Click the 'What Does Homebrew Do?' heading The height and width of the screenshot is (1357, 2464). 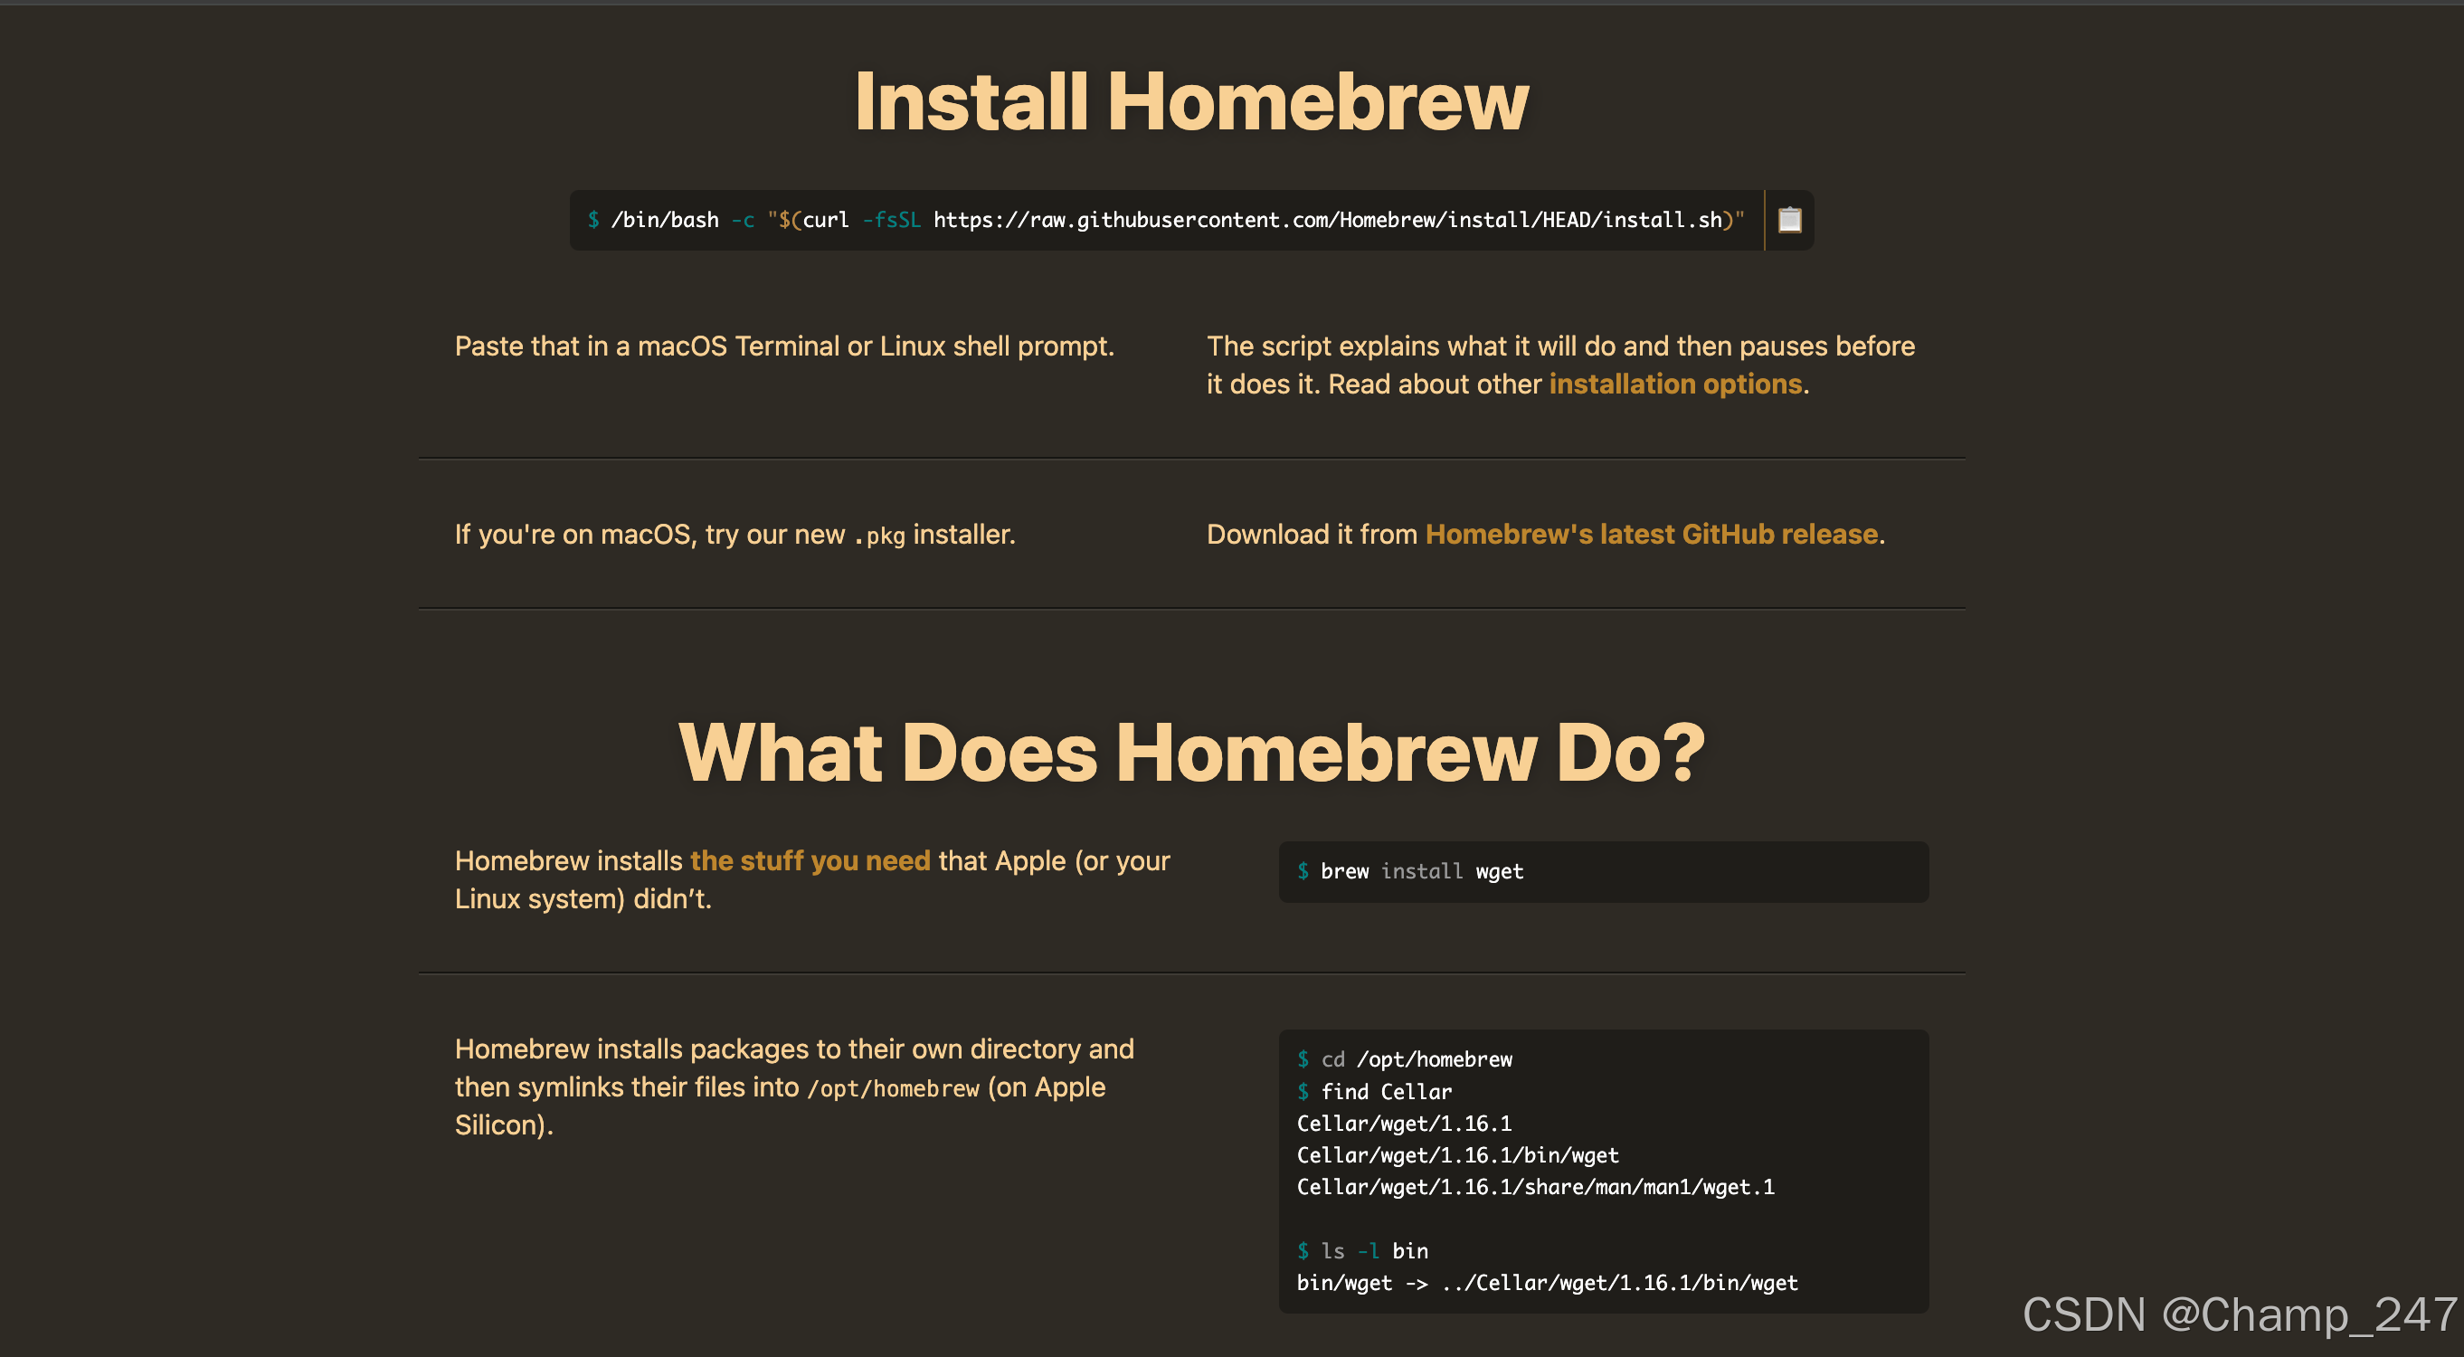[x=1191, y=753]
